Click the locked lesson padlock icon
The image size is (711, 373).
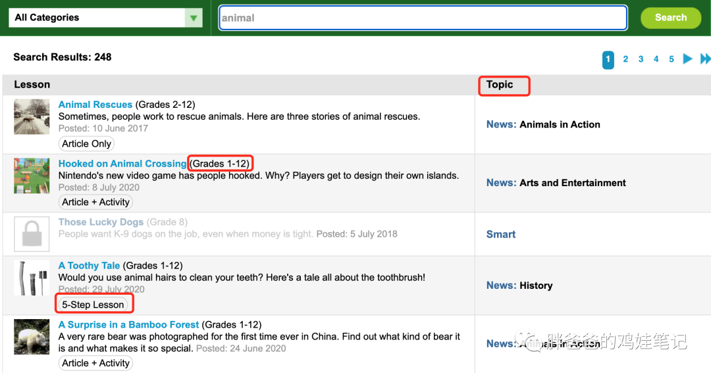point(32,234)
